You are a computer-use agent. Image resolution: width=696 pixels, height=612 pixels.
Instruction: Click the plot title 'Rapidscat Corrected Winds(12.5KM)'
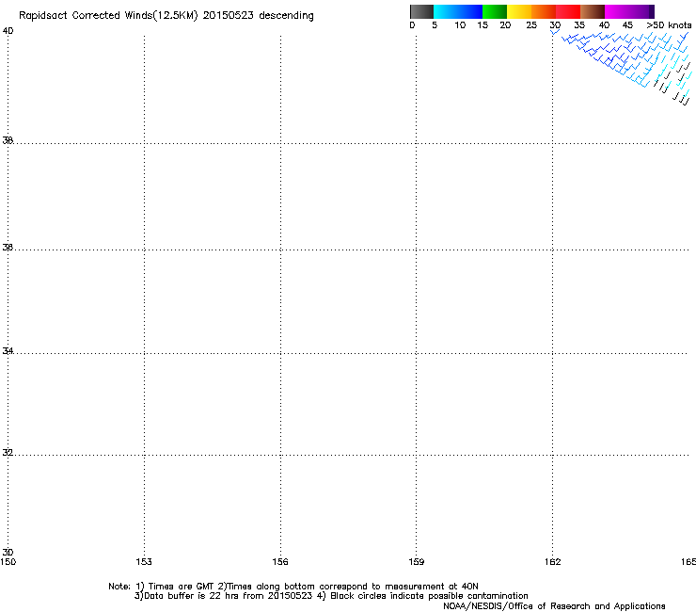coord(108,16)
